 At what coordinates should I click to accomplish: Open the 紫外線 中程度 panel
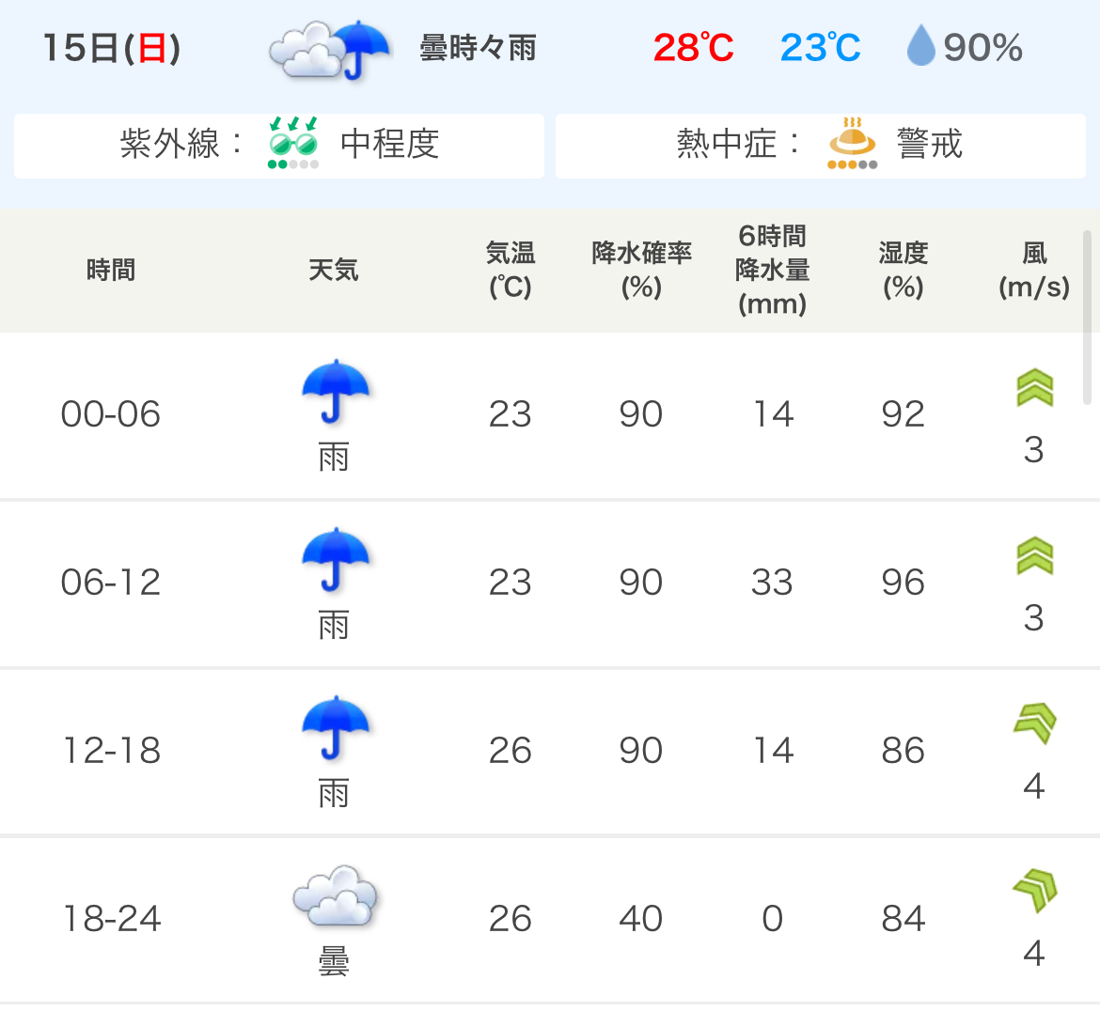(x=279, y=146)
